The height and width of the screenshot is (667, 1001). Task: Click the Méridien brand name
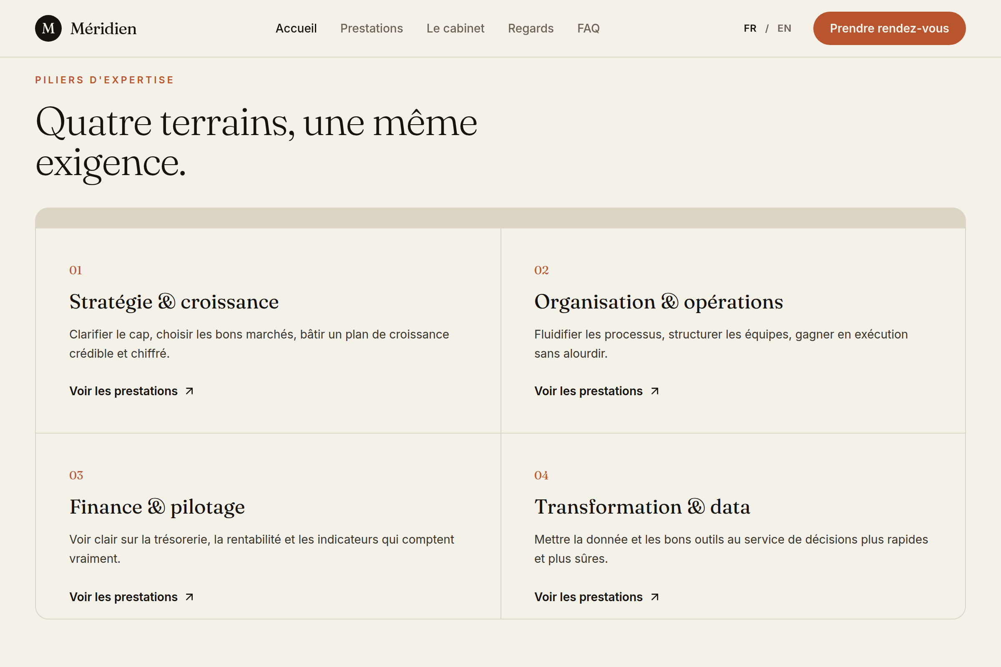click(103, 28)
